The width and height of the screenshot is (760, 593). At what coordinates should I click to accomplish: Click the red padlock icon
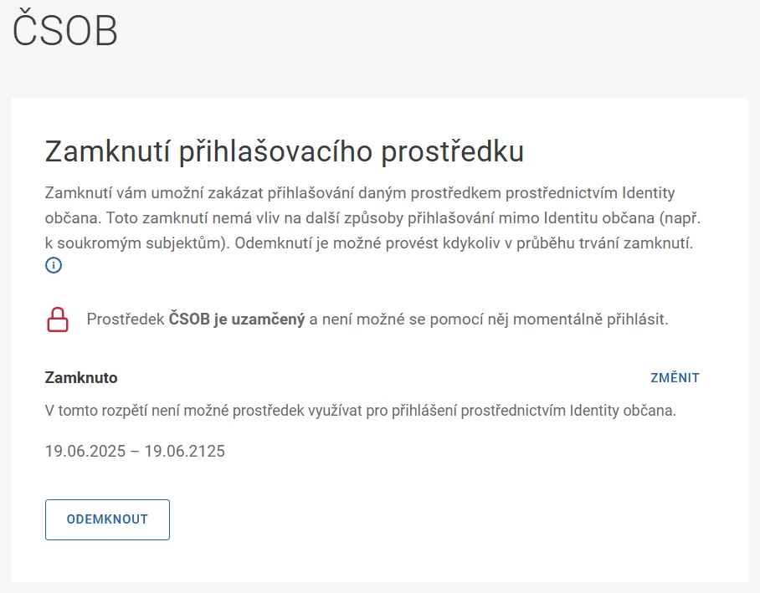click(58, 320)
